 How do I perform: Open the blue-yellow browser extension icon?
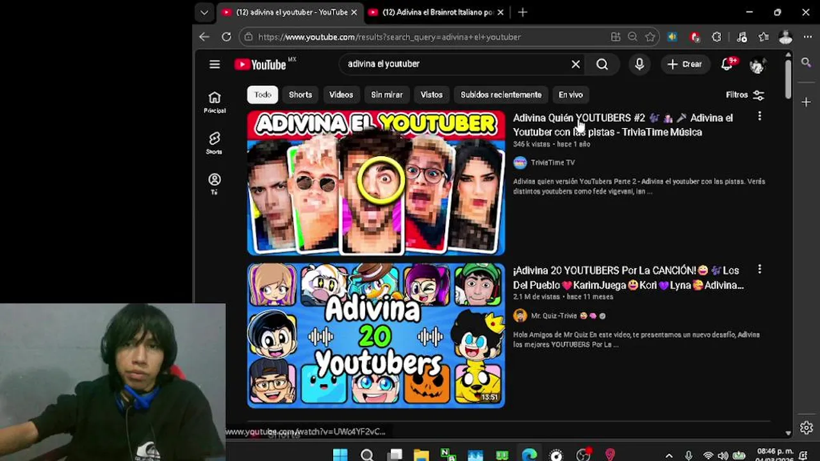672,37
